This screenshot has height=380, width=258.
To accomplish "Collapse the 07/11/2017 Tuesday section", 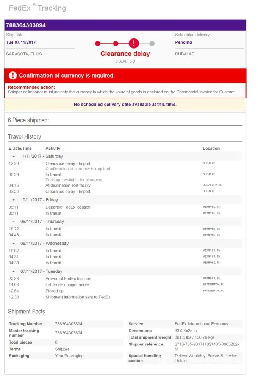I will tap(14, 271).
